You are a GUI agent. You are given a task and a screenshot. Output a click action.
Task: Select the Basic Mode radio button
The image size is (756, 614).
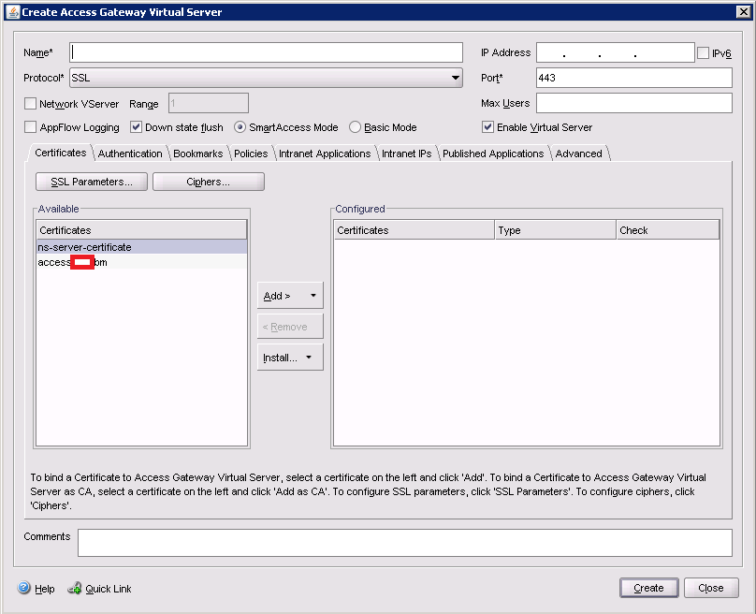coord(356,127)
